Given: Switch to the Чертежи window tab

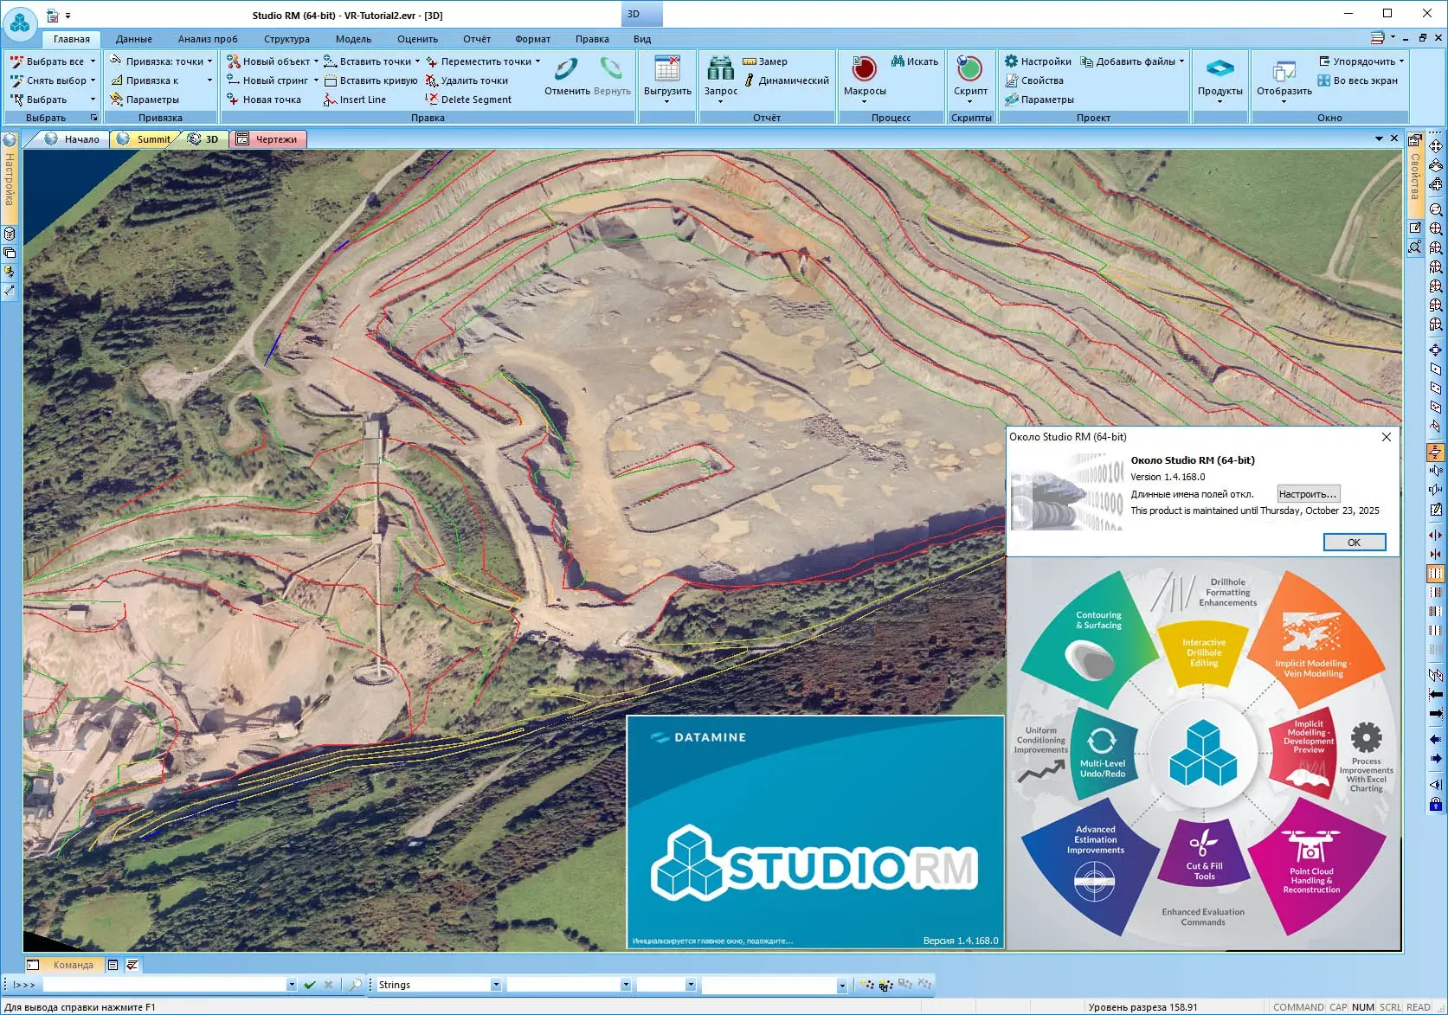Looking at the screenshot, I should 268,139.
